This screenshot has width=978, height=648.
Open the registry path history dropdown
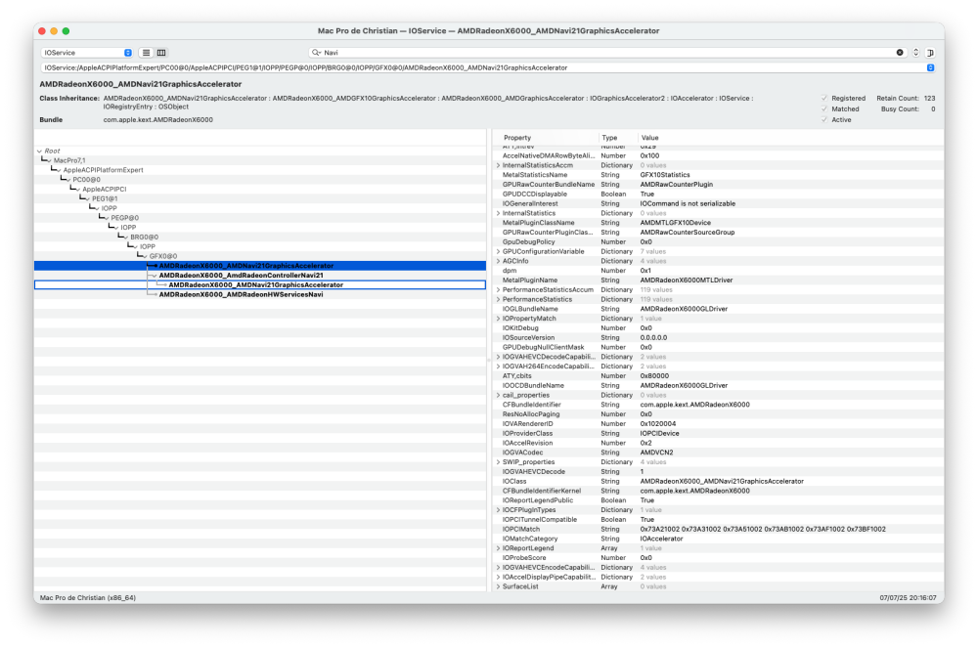point(930,67)
